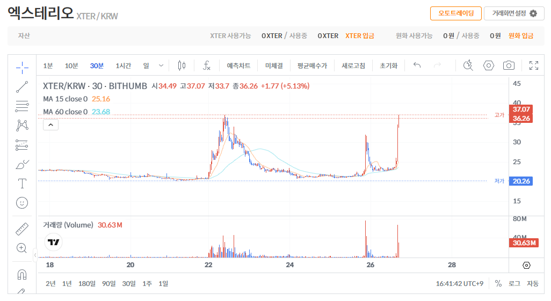Switch to 1시간 interval
The image size is (551, 301).
pyautogui.click(x=123, y=65)
